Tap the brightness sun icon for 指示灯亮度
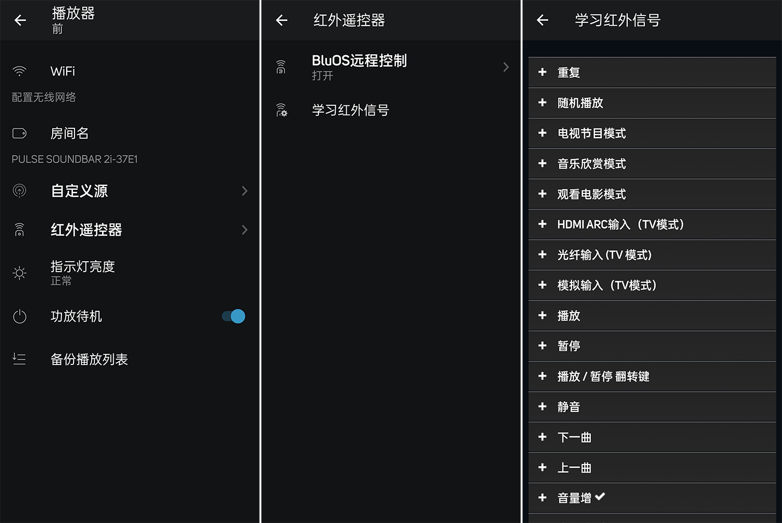Image resolution: width=782 pixels, height=523 pixels. coord(19,273)
